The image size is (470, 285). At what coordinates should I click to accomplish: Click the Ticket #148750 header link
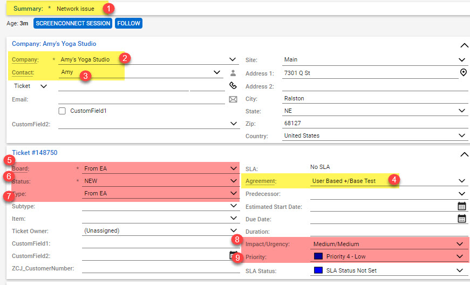35,153
